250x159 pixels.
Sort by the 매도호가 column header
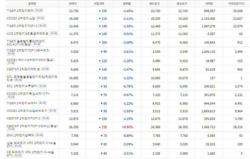(154, 3)
